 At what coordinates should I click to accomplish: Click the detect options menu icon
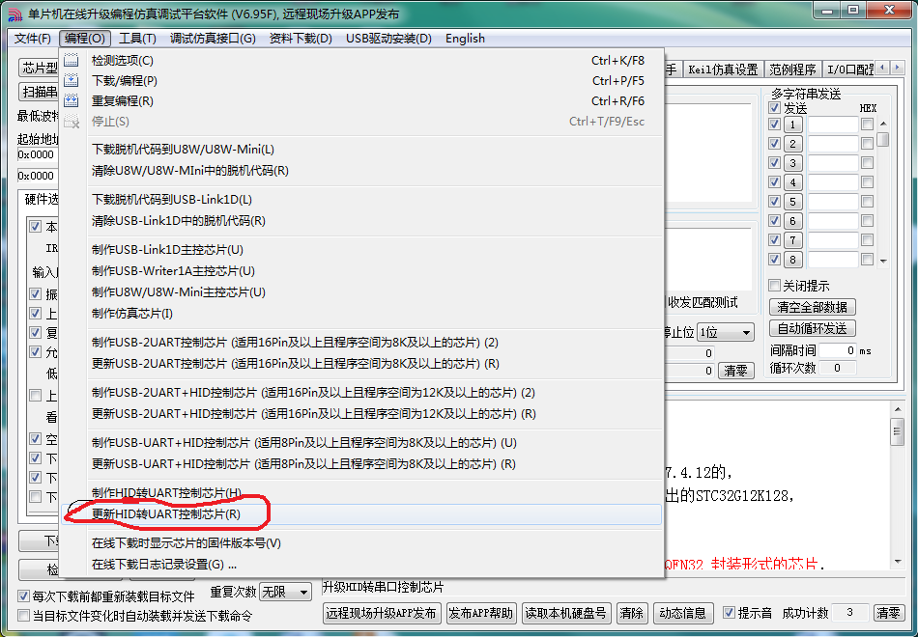coord(72,60)
